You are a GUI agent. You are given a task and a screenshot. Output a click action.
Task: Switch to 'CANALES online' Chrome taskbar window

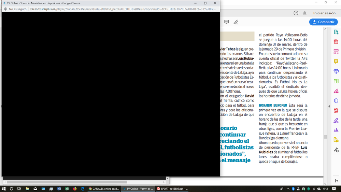point(104,189)
